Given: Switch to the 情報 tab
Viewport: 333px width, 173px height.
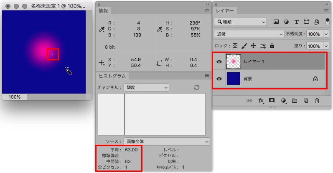Looking at the screenshot, I should [103, 11].
